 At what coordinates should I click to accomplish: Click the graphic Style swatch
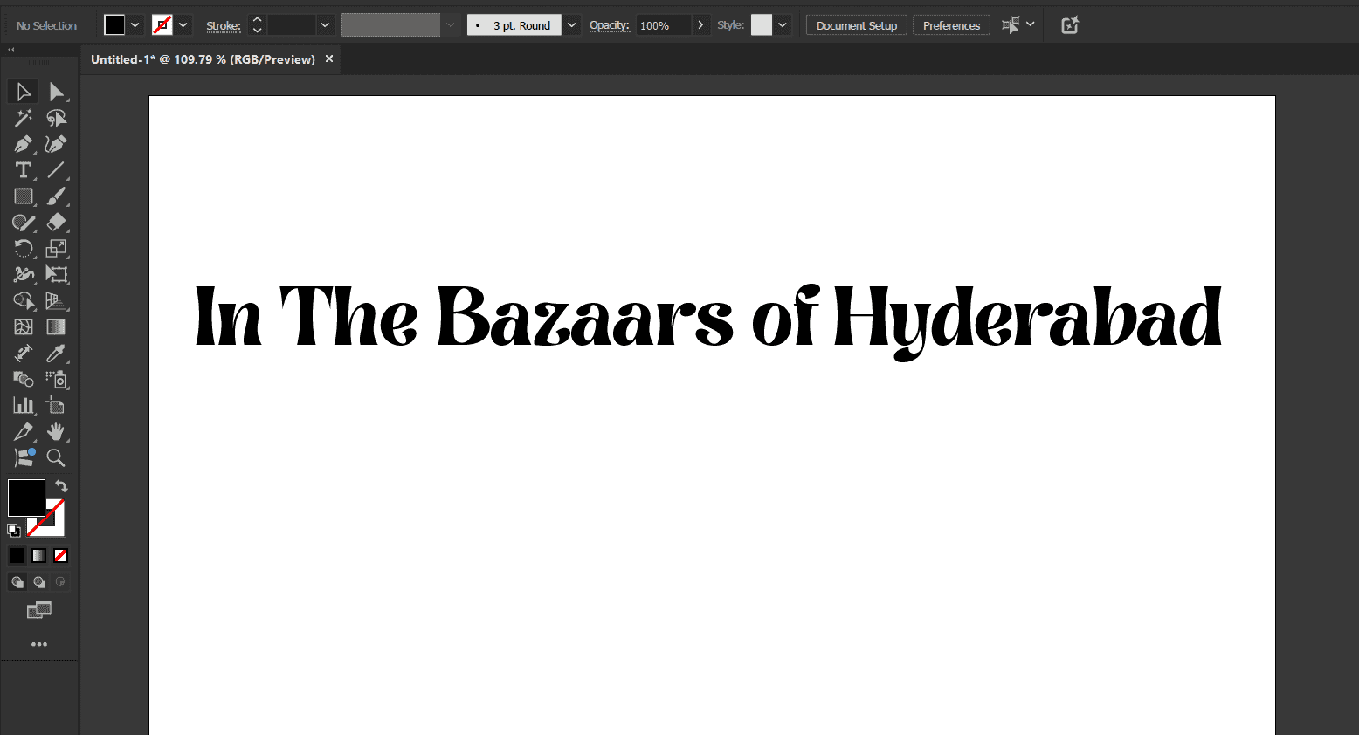pos(762,25)
